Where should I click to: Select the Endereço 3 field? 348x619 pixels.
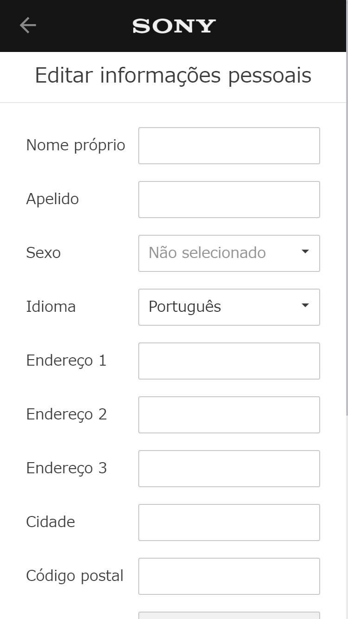pos(229,468)
